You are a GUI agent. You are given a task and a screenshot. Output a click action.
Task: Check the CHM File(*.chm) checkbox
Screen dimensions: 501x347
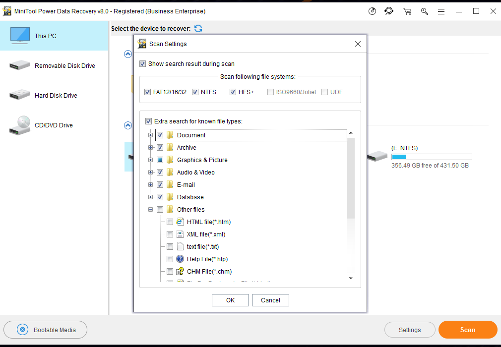pos(170,272)
